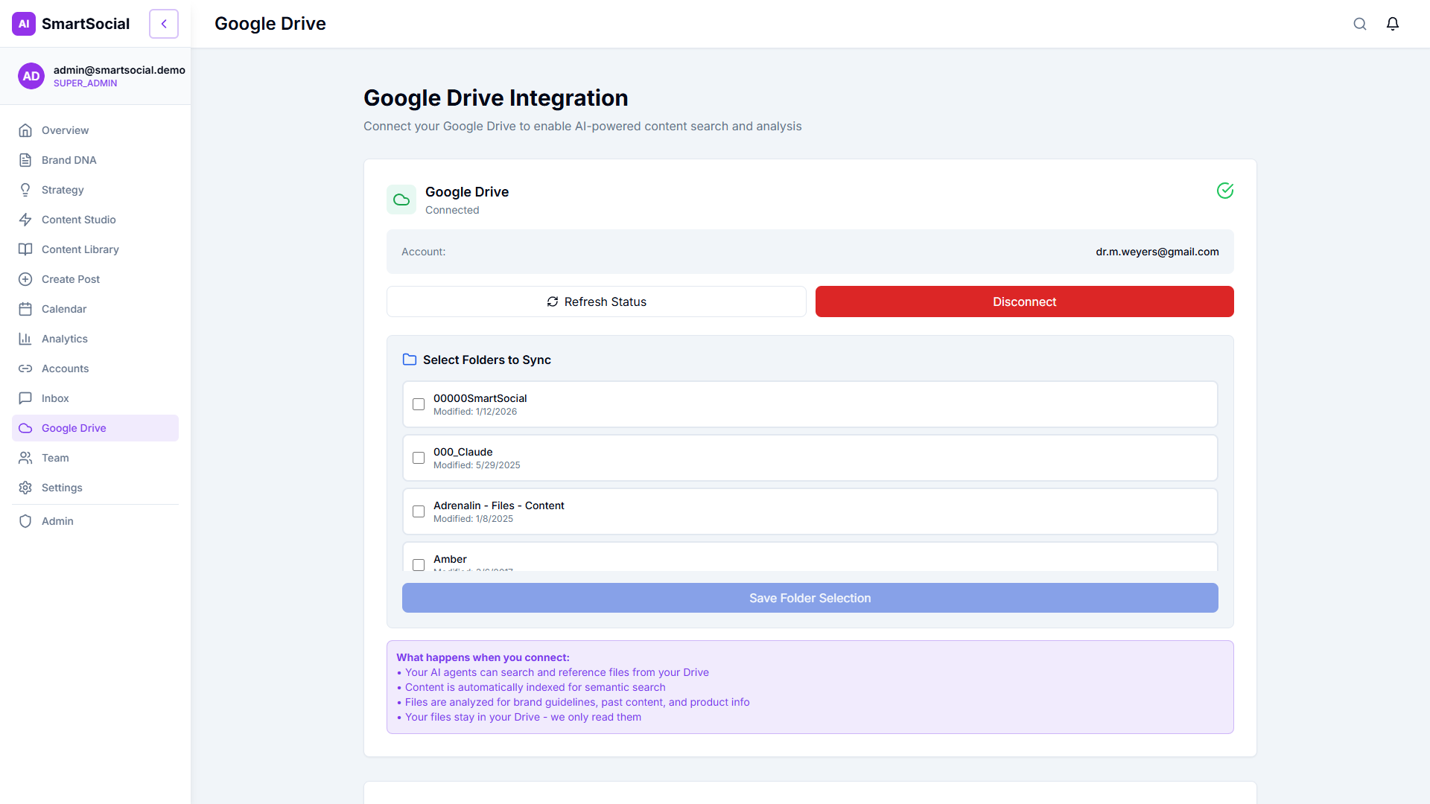This screenshot has width=1430, height=804.
Task: Click the Calendar icon in sidebar
Action: tap(25, 309)
